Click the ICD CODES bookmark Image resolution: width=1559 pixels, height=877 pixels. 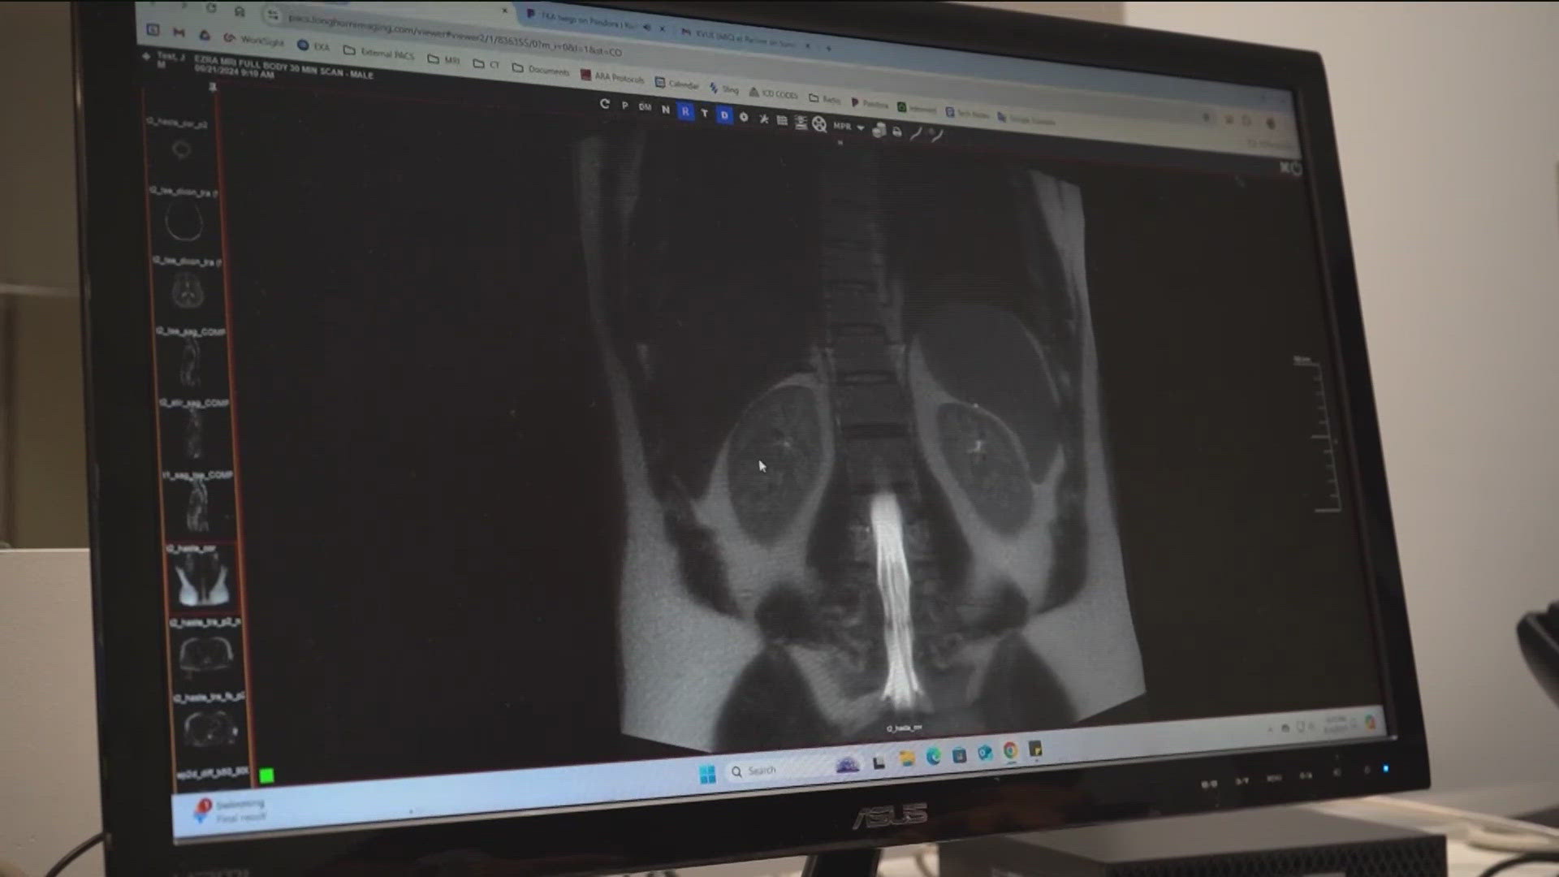pyautogui.click(x=773, y=94)
